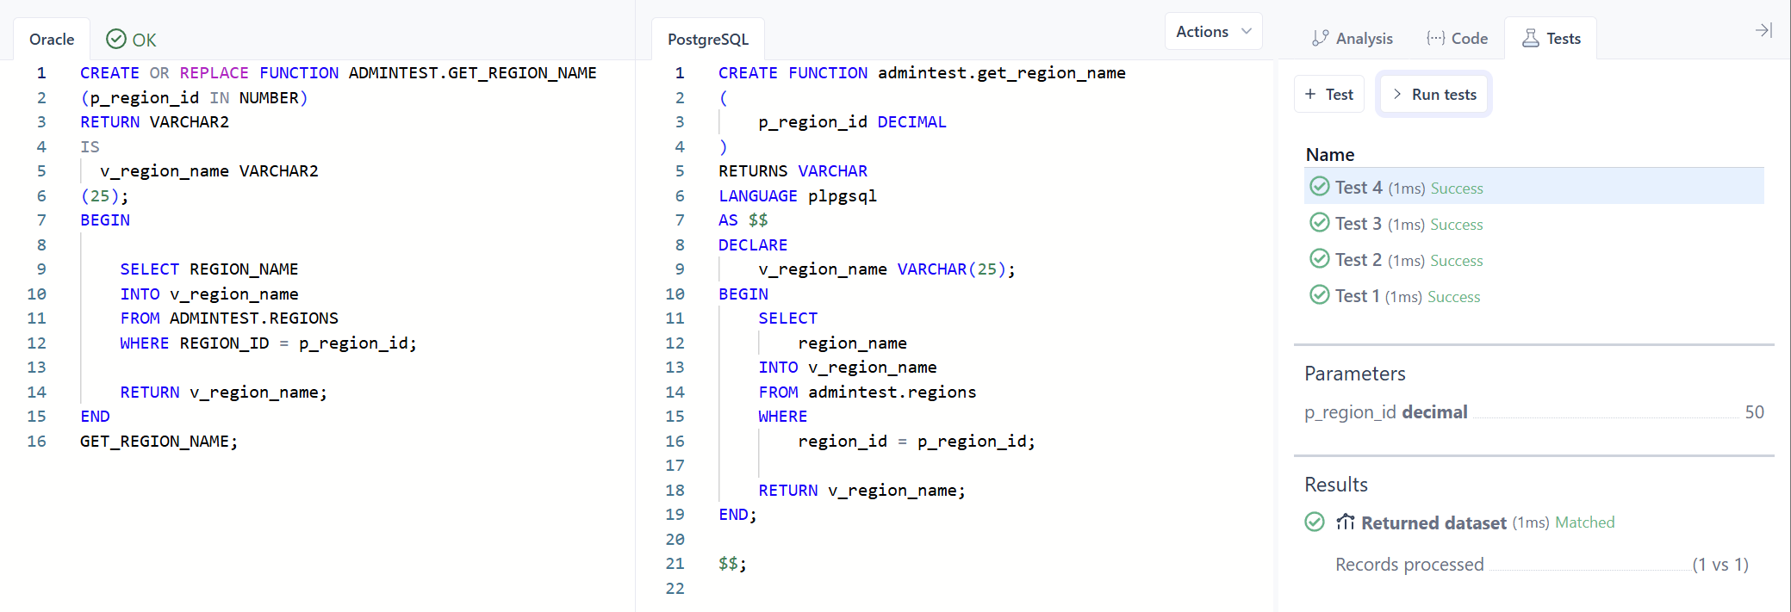The width and height of the screenshot is (1791, 612).
Task: Switch to the Analysis tab
Action: 1352,39
